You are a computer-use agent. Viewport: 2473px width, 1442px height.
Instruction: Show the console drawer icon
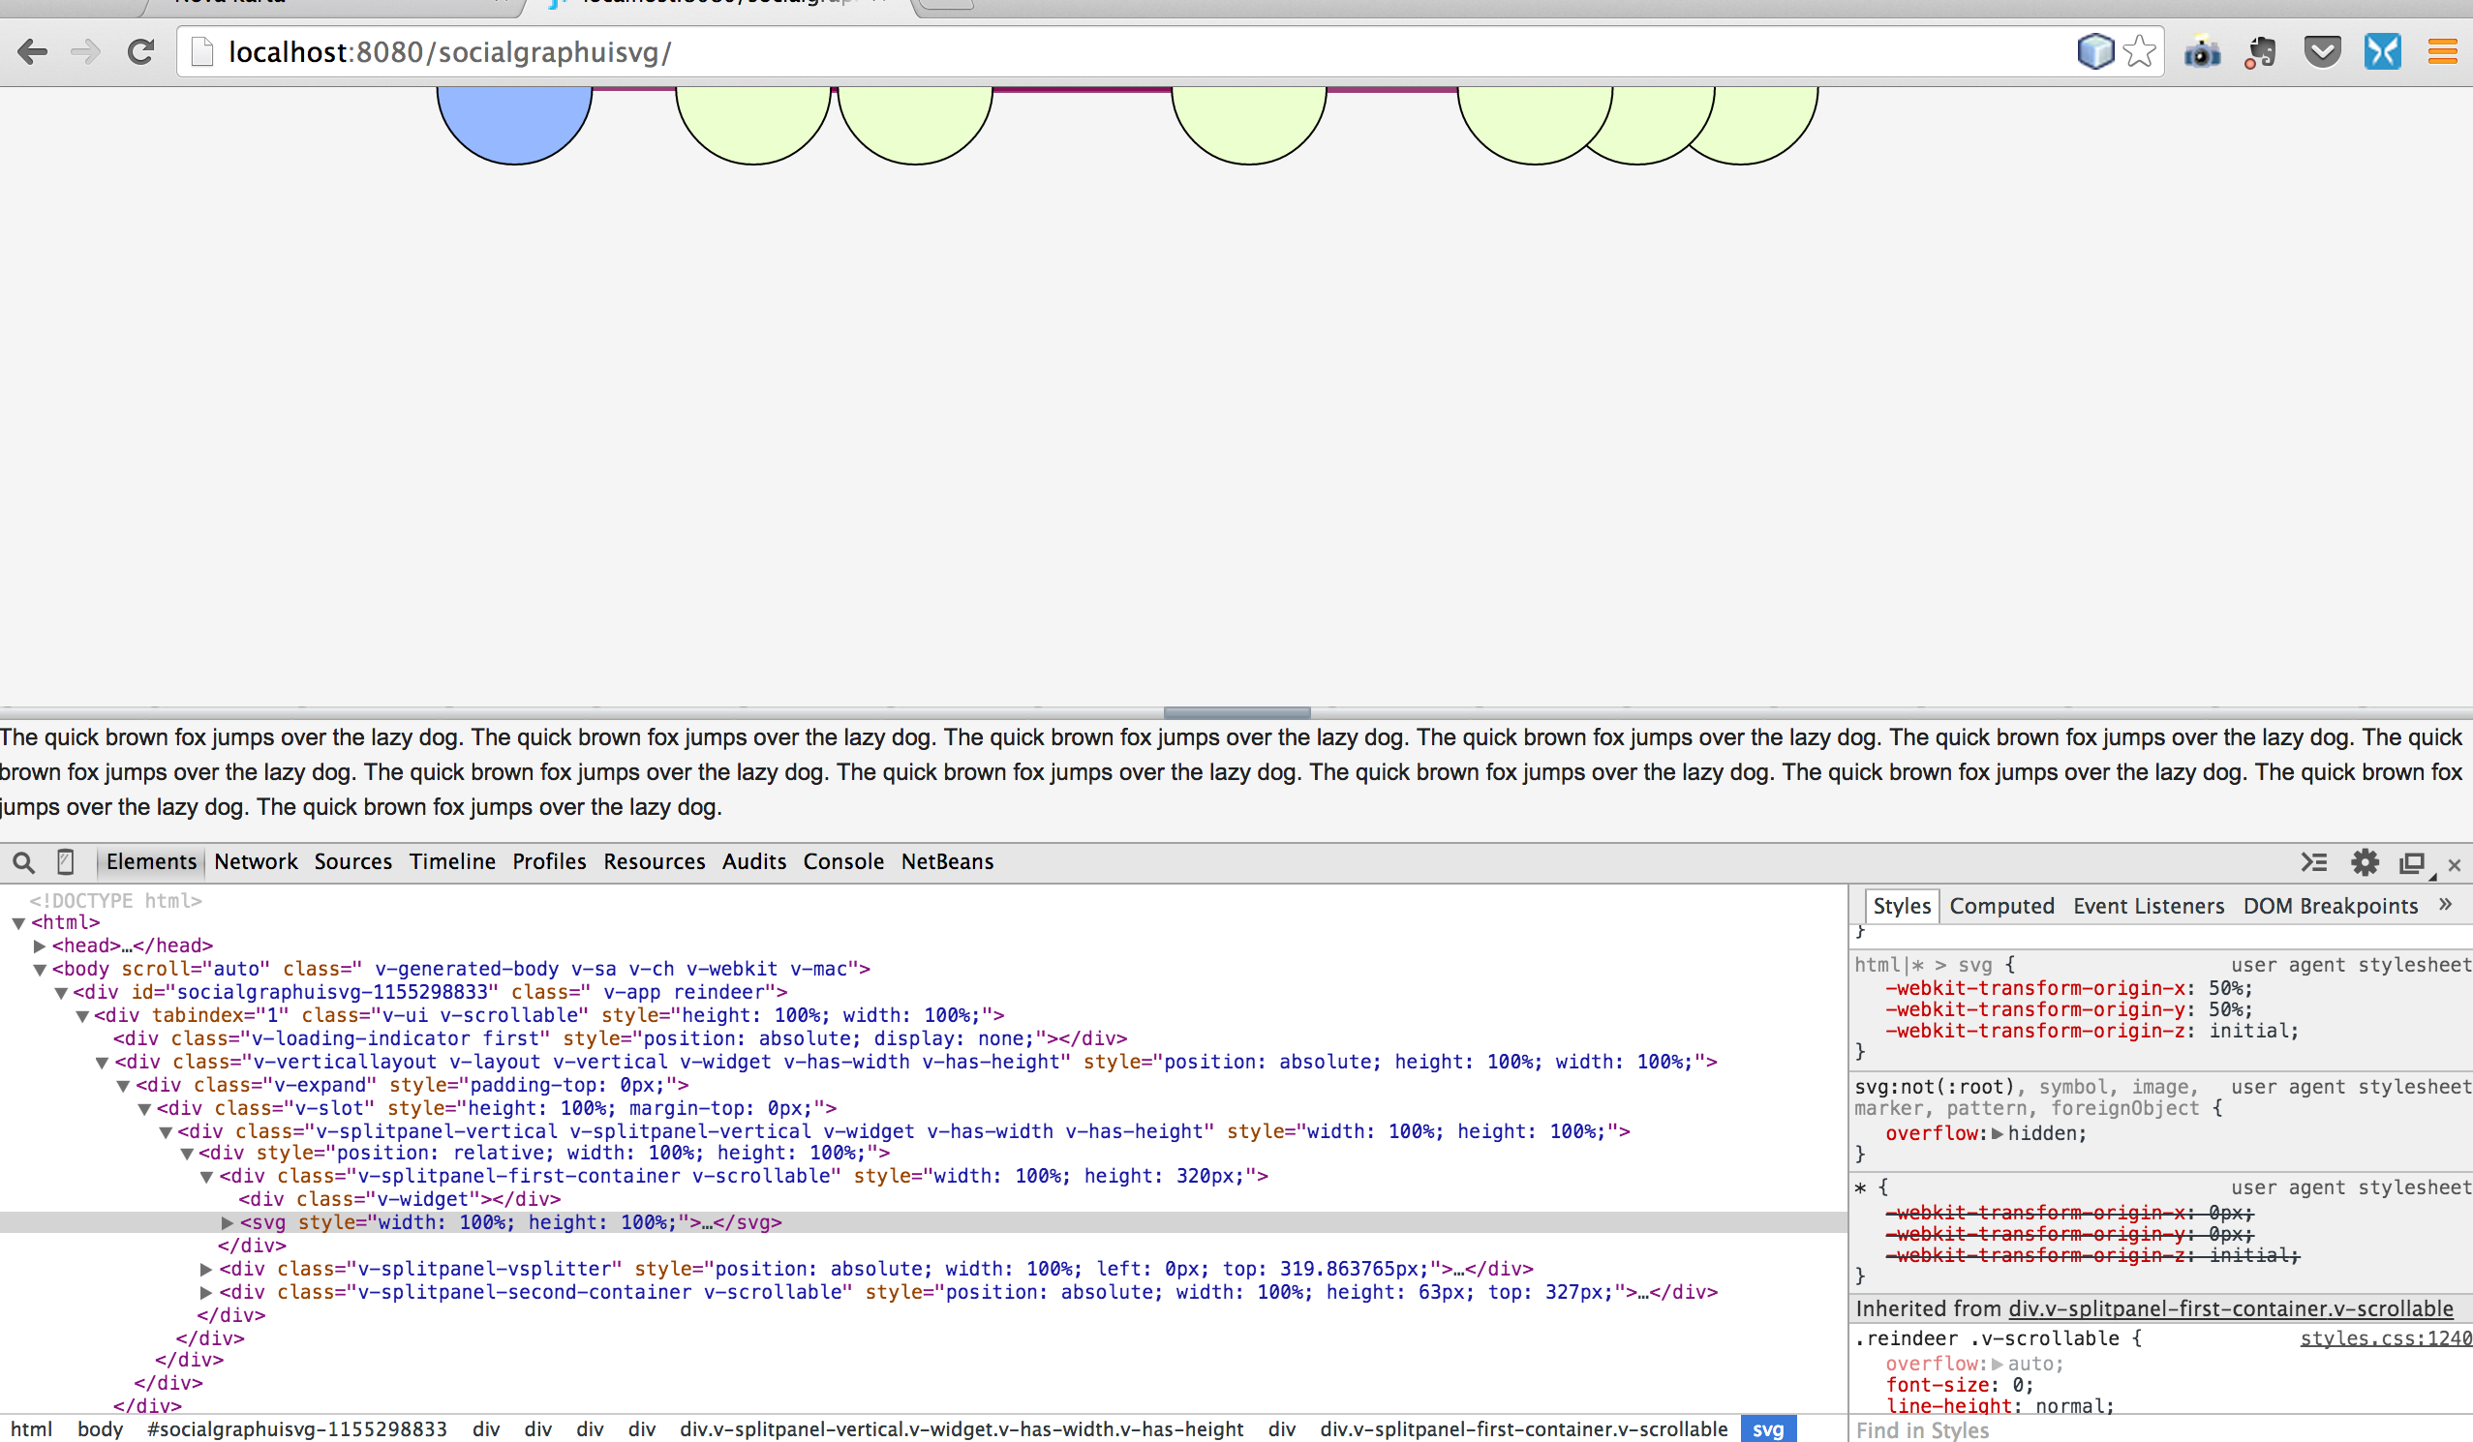(x=2314, y=862)
